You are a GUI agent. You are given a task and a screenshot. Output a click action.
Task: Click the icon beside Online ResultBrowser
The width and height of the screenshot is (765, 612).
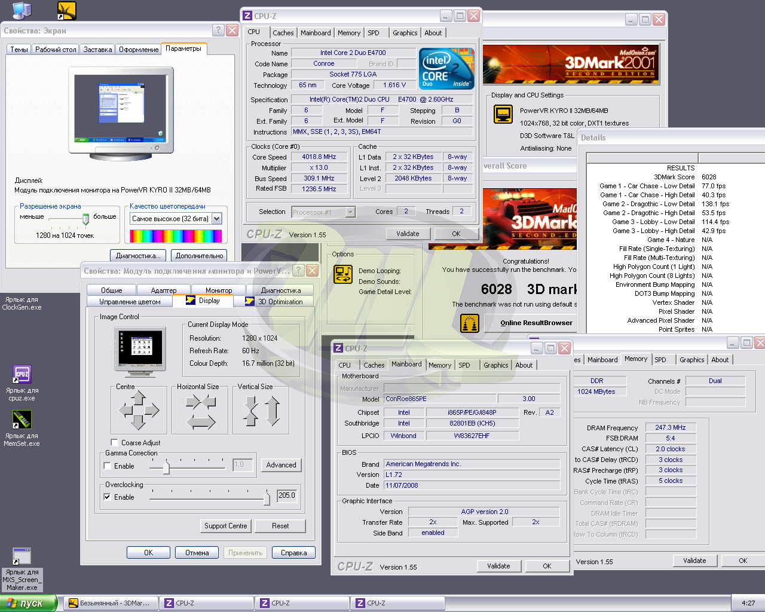click(x=470, y=323)
